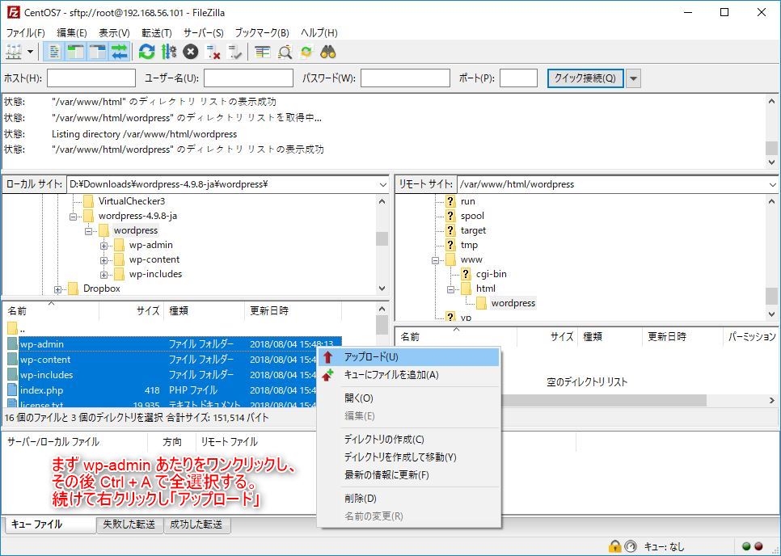This screenshot has width=781, height=556.
Task: Enable synchronized browsing
Action: click(x=306, y=51)
